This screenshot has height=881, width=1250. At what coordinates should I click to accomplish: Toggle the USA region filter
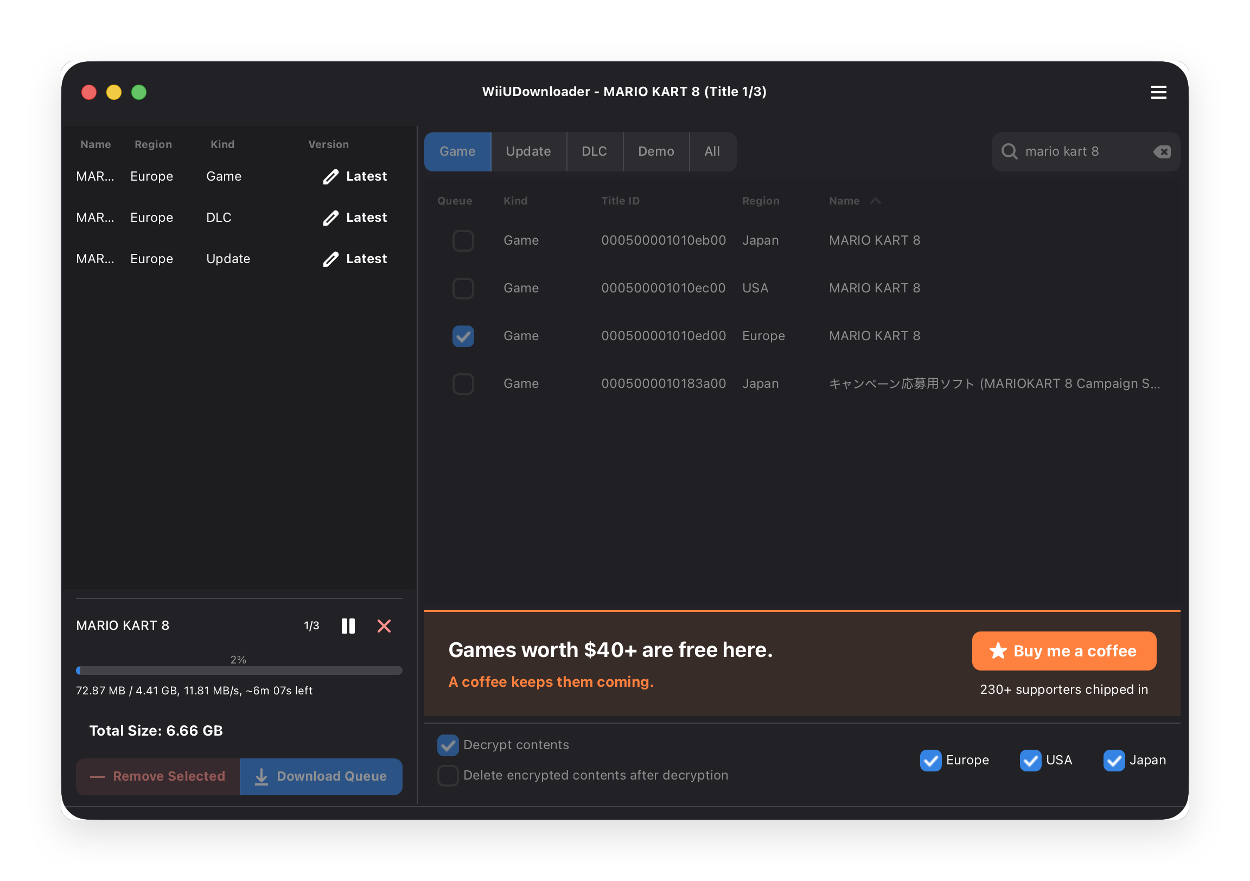1030,760
